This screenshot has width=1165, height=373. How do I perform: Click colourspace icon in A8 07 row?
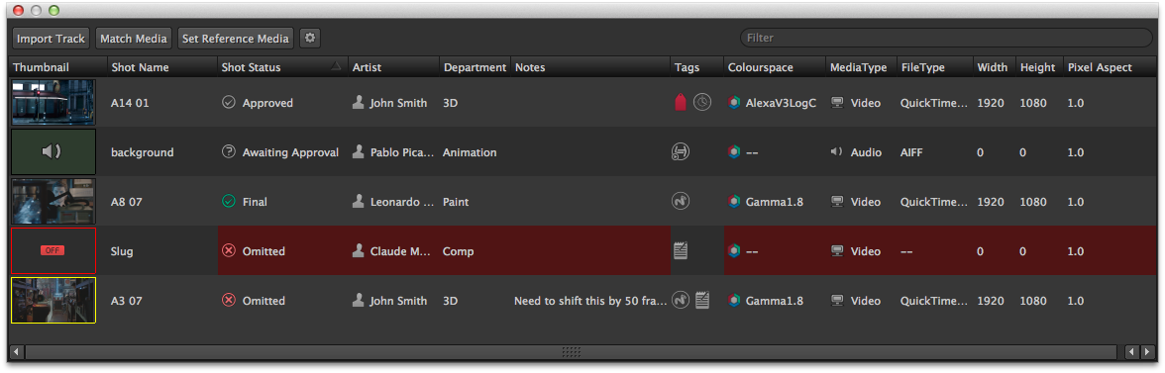tap(734, 201)
